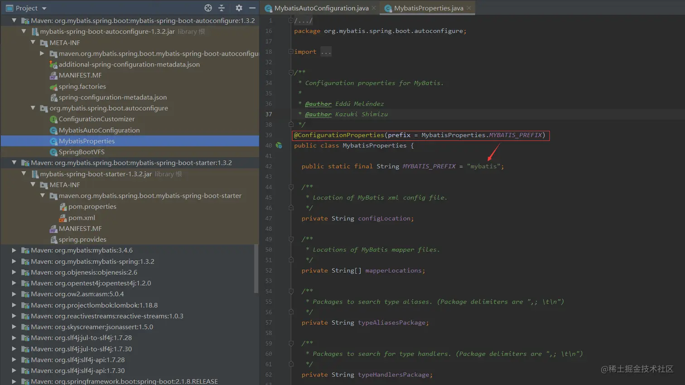This screenshot has height=385, width=685.
Task: Expand Maven org.mybatis:mybatis:3.4.6 library
Action: coord(14,250)
